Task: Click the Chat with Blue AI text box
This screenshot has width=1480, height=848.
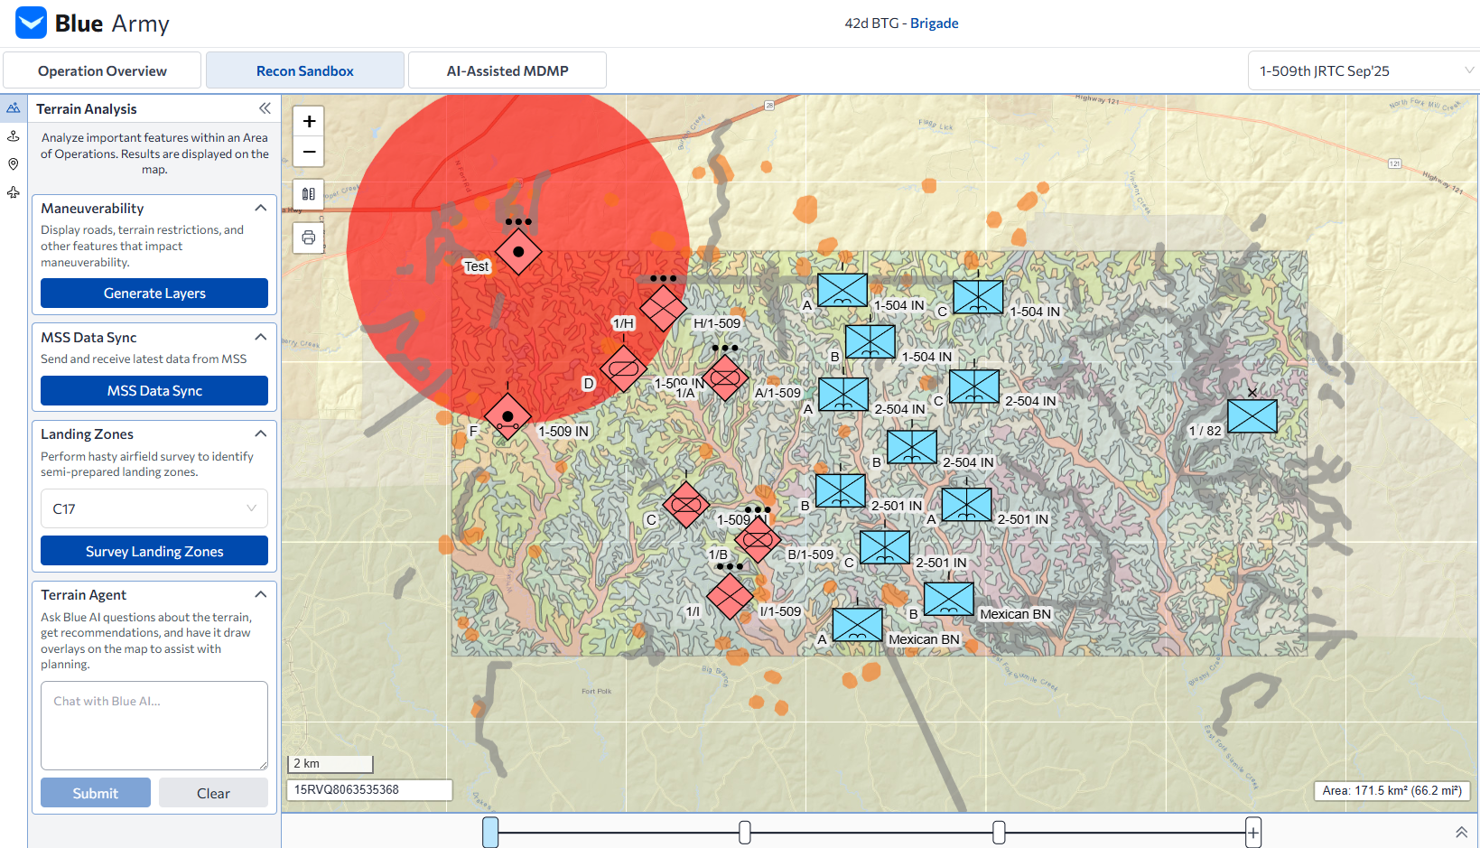Action: (x=154, y=724)
